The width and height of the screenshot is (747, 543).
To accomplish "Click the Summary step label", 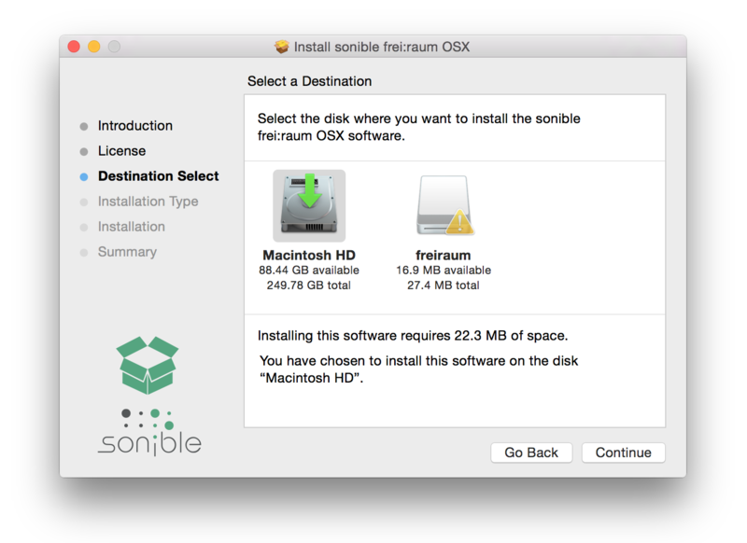I will (x=127, y=252).
